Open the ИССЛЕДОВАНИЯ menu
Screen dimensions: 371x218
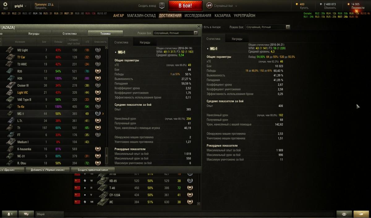click(x=198, y=15)
